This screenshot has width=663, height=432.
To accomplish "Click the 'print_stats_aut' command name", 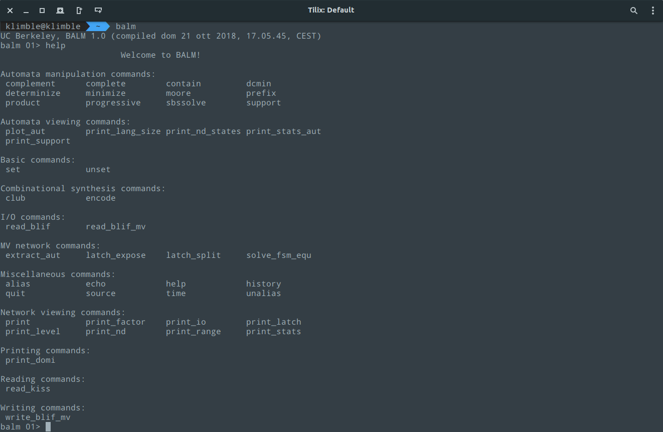I will click(x=284, y=131).
